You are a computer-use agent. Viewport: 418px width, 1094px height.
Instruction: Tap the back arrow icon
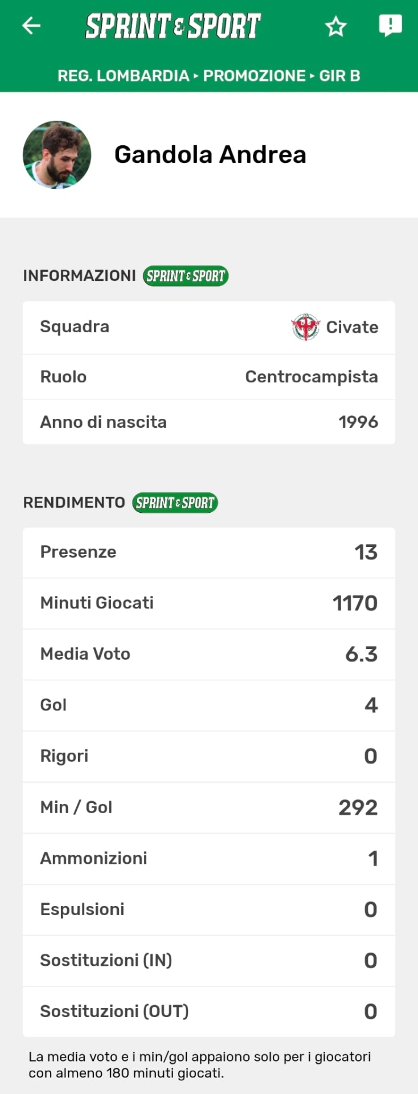[31, 26]
